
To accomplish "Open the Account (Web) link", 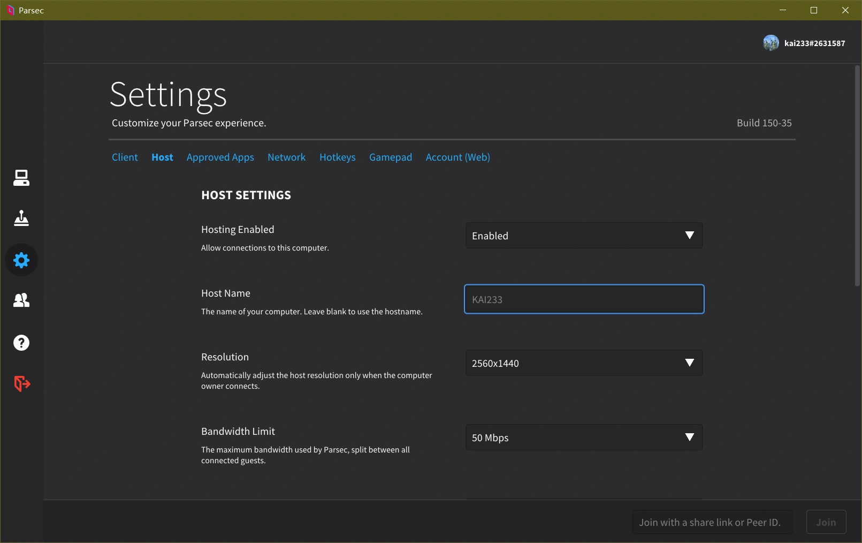I will coord(457,157).
